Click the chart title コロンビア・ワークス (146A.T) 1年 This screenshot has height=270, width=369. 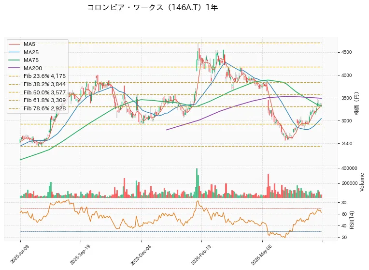pyautogui.click(x=153, y=7)
